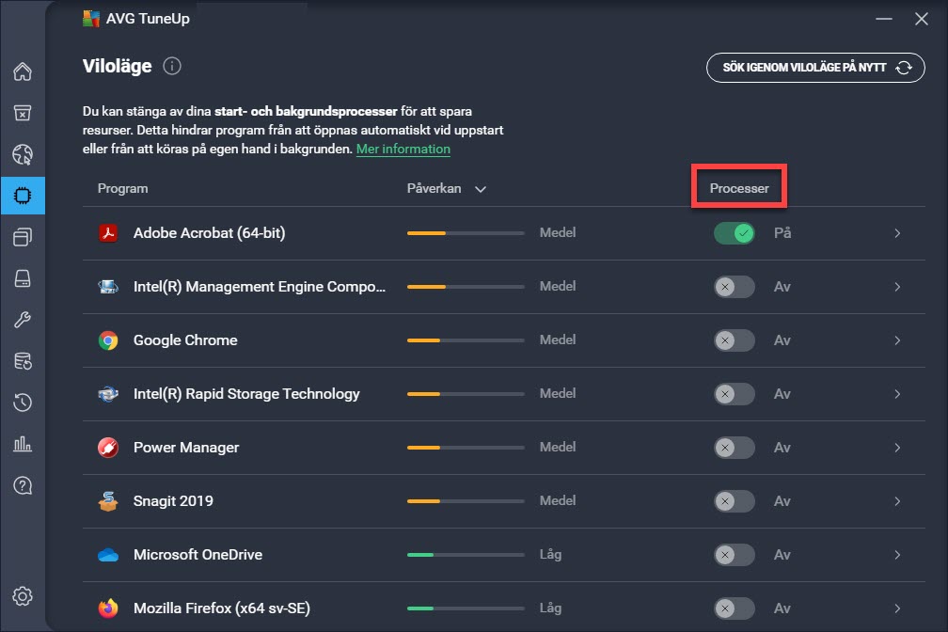
Task: Select the Microsoft OneDrive program name
Action: point(197,555)
